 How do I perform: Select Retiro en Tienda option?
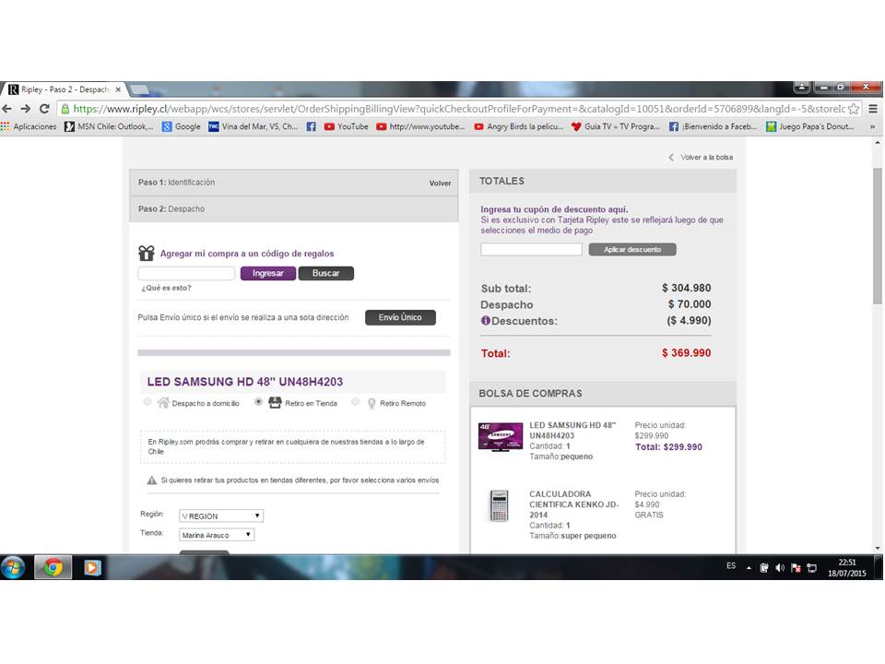(258, 402)
